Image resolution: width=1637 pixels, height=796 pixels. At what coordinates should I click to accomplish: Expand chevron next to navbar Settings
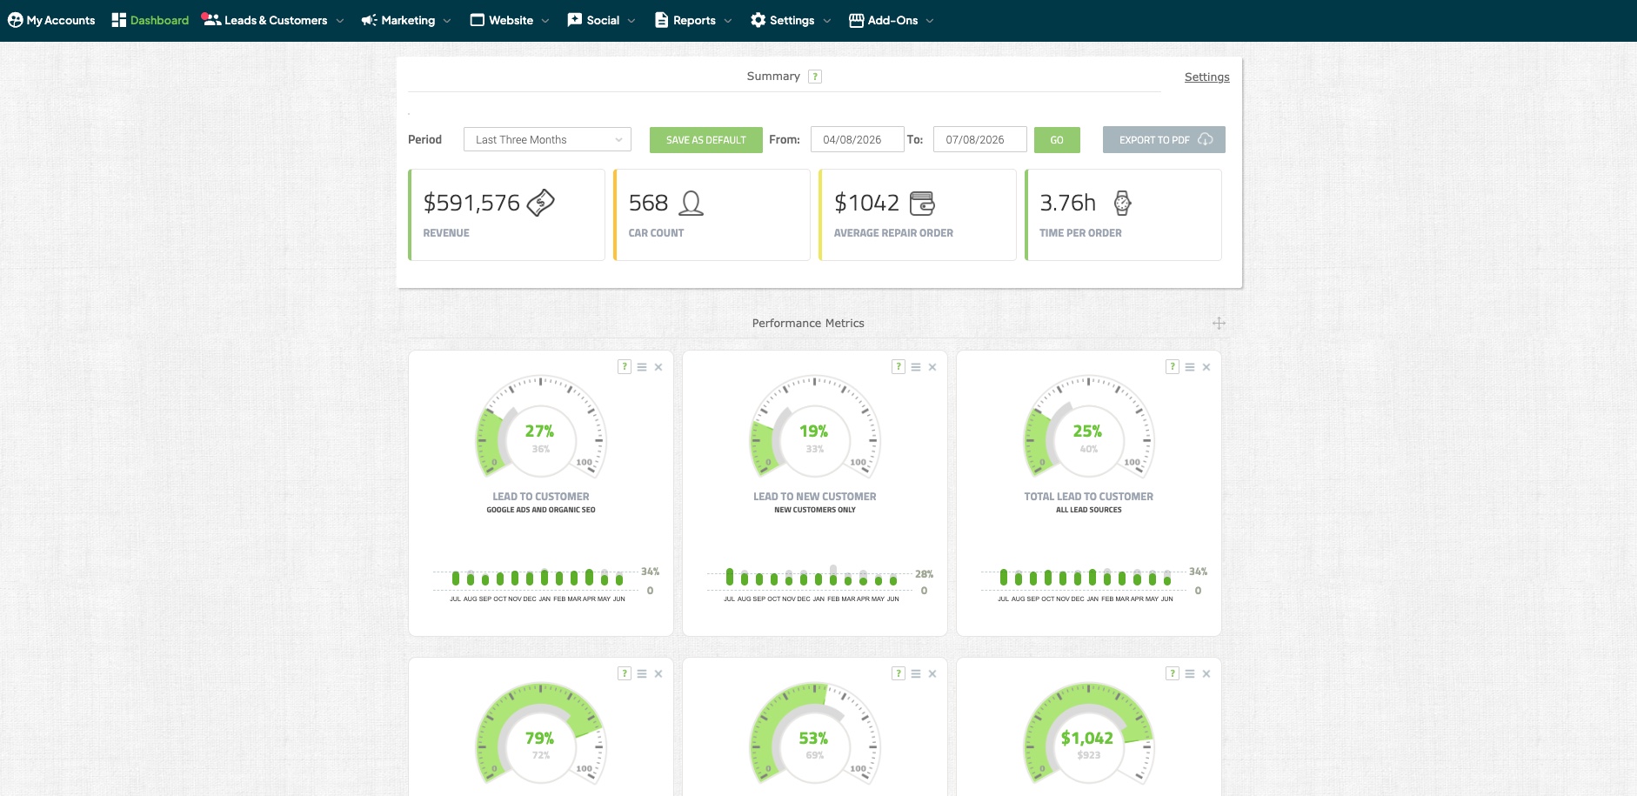(x=827, y=21)
